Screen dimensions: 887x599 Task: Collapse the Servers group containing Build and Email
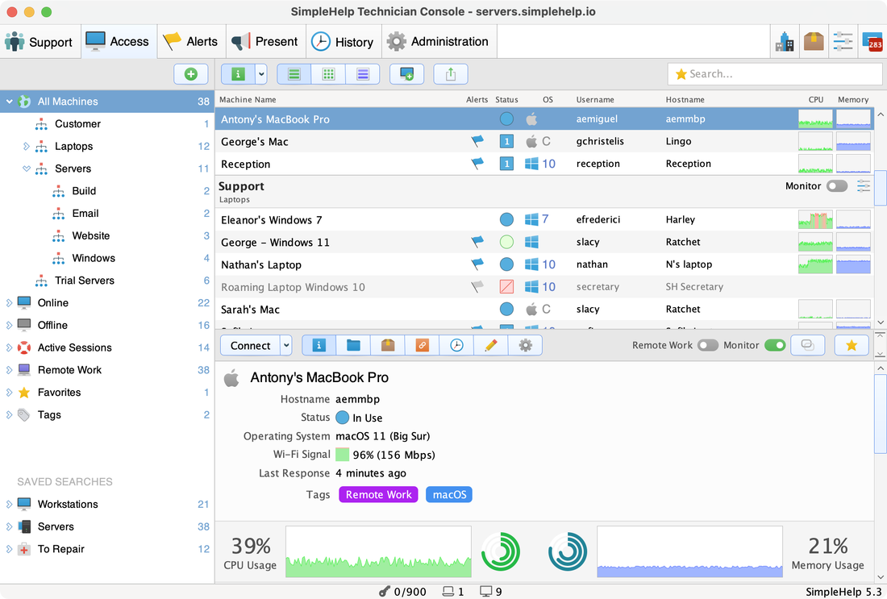[26, 168]
